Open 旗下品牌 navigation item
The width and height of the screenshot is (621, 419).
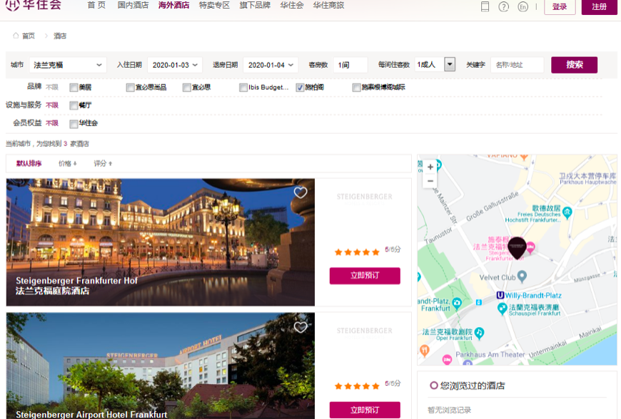255,5
